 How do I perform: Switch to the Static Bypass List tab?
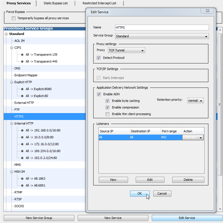tap(56, 3)
